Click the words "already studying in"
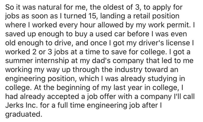The height and width of the screenshot is (122, 203). (x=153, y=79)
